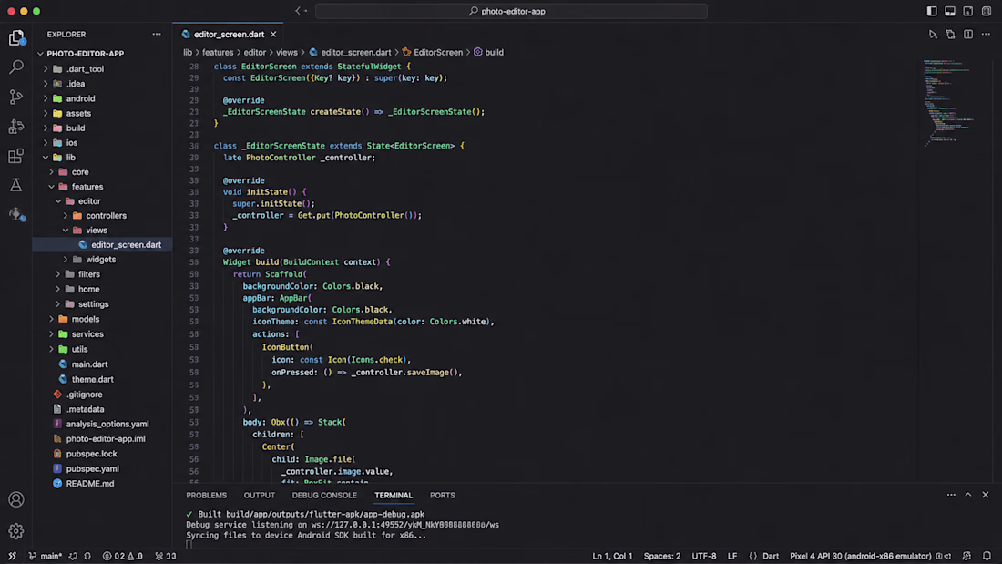Viewport: 1002px width, 564px height.
Task: Click the code minimap overview
Action: (951, 102)
